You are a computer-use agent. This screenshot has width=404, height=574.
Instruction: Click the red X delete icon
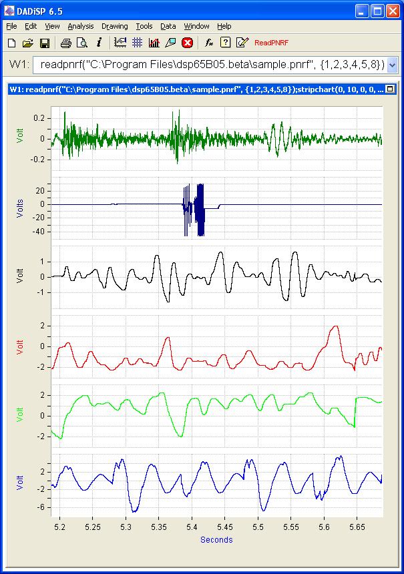coord(187,43)
